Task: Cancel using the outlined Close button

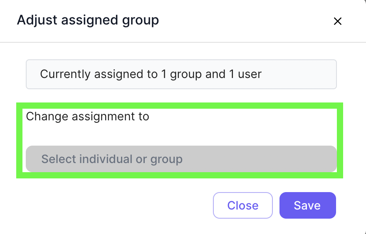Action: coord(242,205)
